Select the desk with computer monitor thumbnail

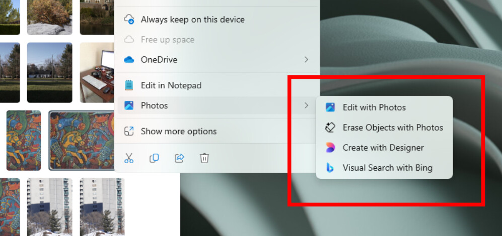[x=97, y=72]
